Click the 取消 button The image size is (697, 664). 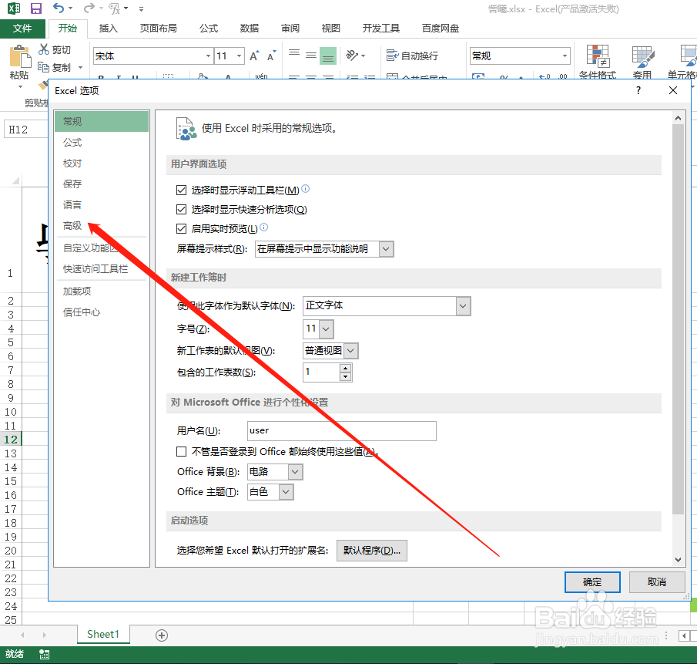coord(656,582)
